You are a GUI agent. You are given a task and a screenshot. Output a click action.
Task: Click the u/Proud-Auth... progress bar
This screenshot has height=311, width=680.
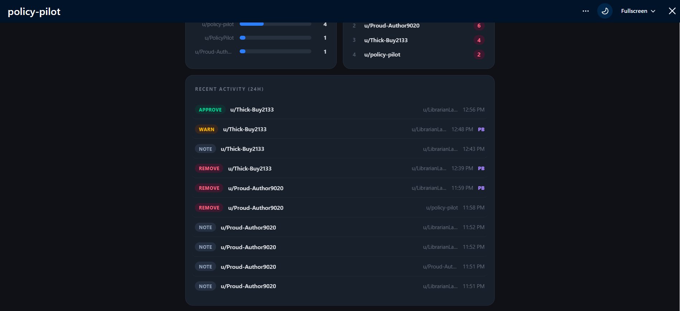(275, 51)
